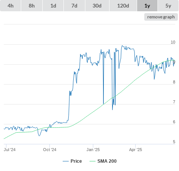Click the y-axis value 7
The height and width of the screenshot is (171, 179).
tap(174, 102)
